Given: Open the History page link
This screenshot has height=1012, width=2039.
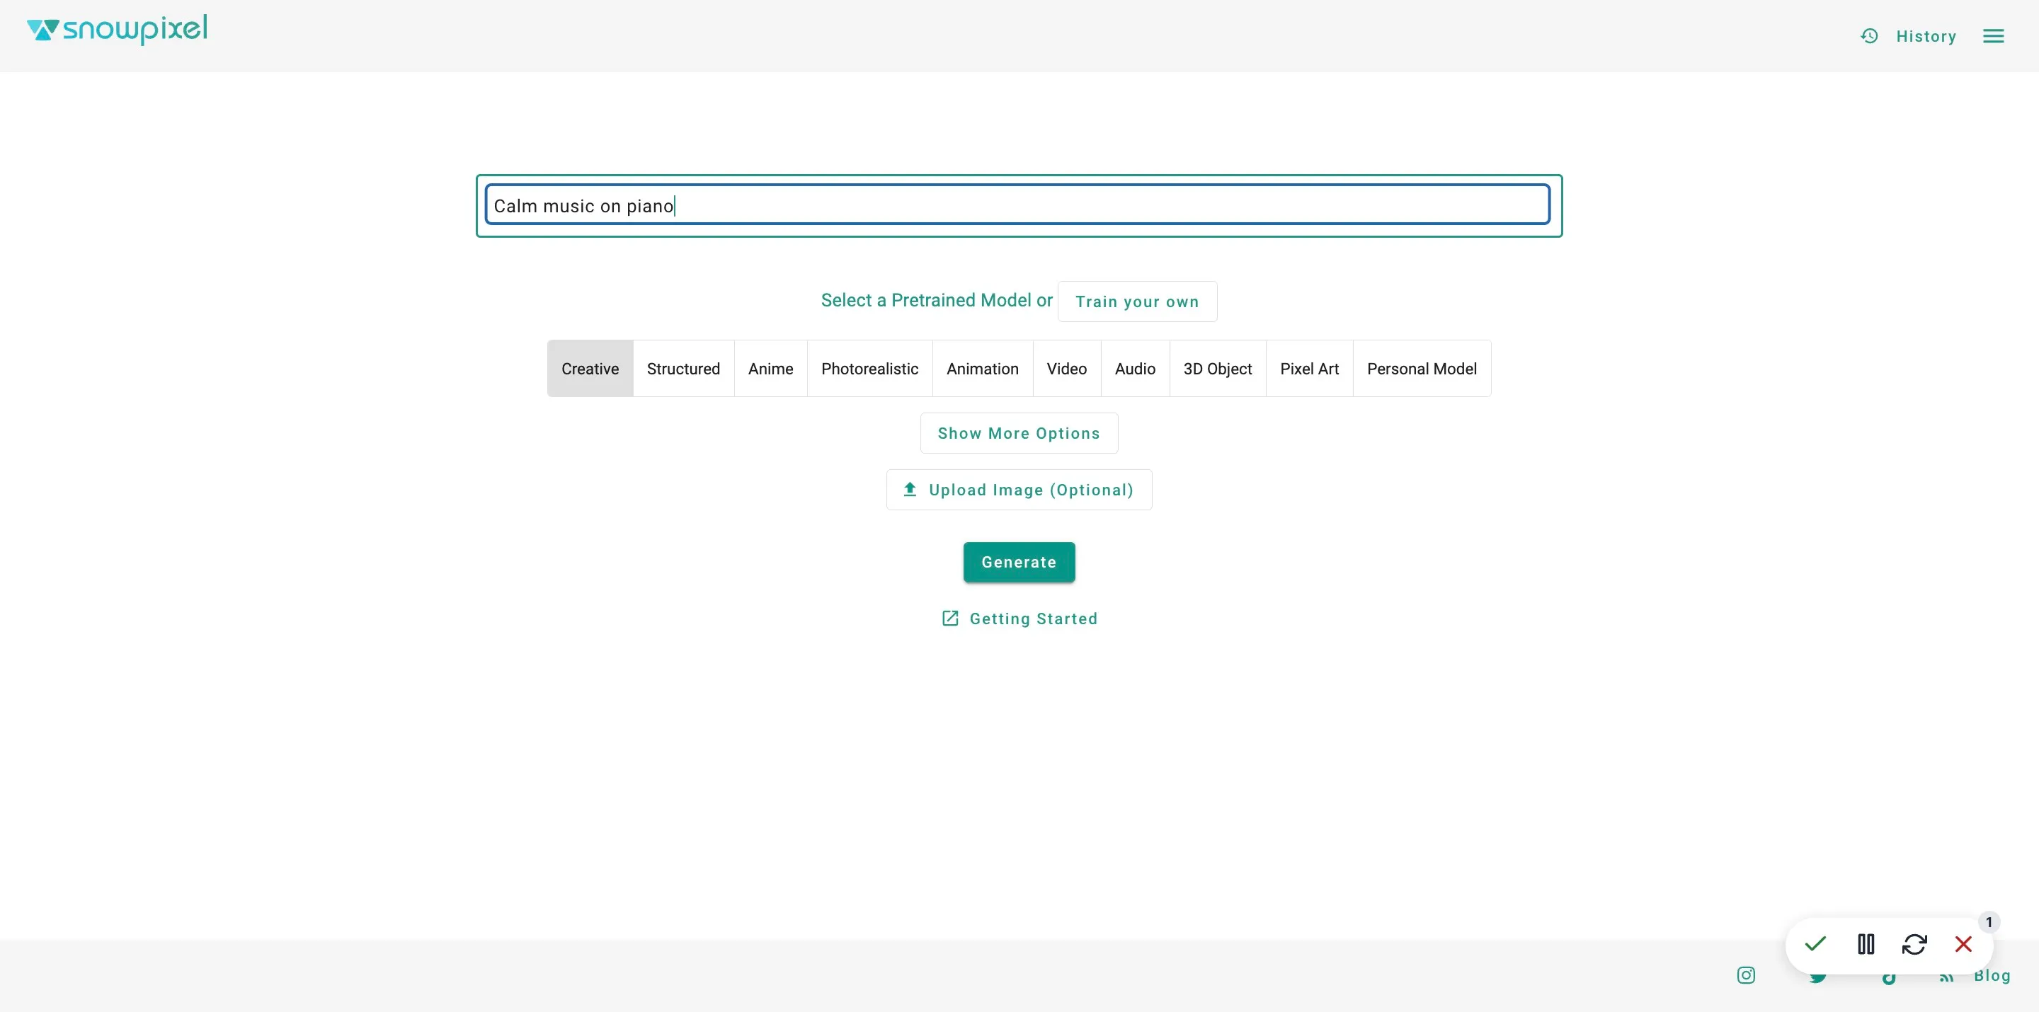Looking at the screenshot, I should coord(1926,36).
